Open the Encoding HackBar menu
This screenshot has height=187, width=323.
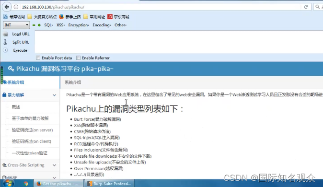[102, 25]
